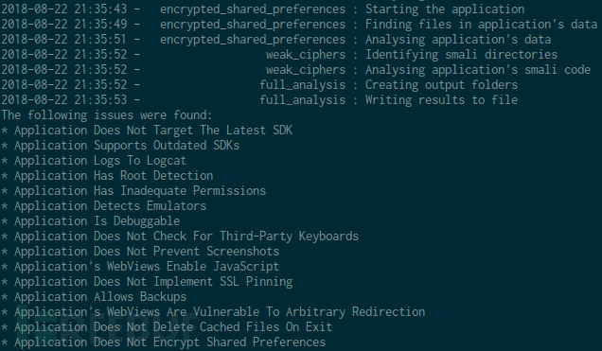Click "Writing results to file" log message
602x351 pixels.
tap(441, 100)
